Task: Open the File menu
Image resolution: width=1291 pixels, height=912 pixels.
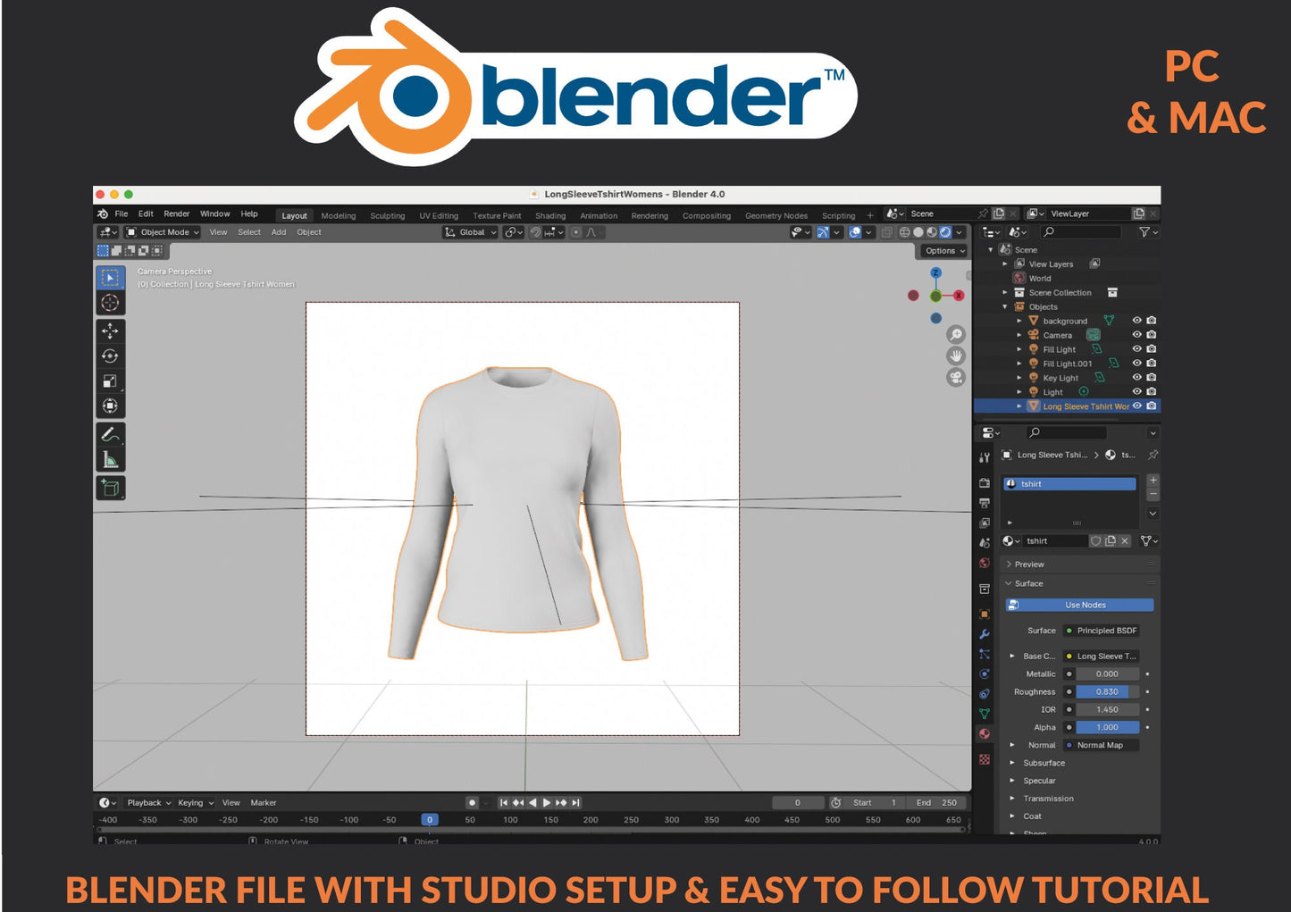Action: click(x=122, y=214)
